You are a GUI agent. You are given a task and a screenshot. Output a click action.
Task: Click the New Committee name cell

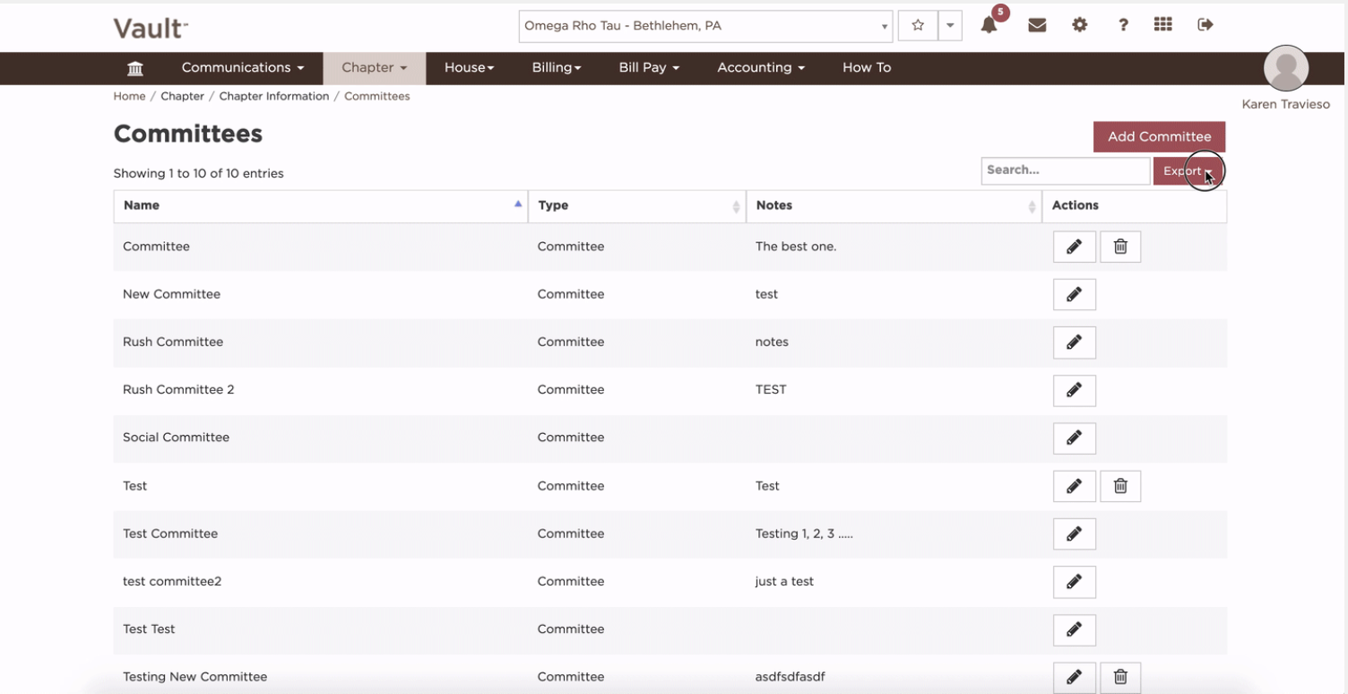click(171, 294)
